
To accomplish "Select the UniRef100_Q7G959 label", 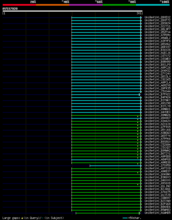I will click(x=157, y=165).
